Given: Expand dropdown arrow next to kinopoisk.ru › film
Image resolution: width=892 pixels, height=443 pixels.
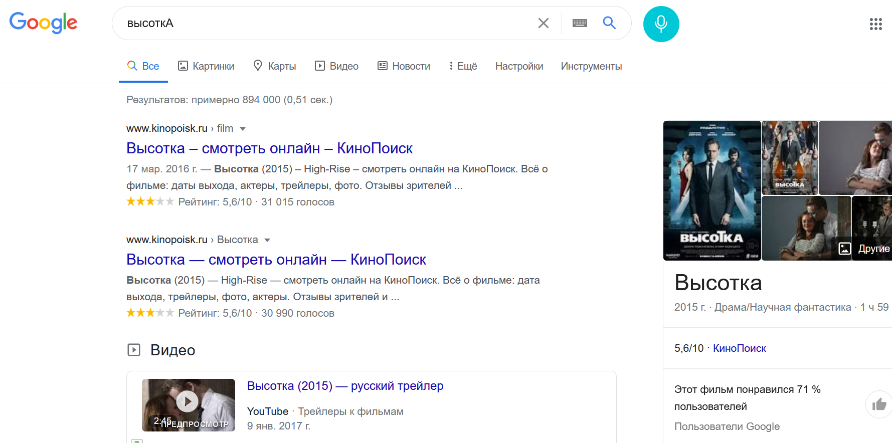Looking at the screenshot, I should click(243, 129).
